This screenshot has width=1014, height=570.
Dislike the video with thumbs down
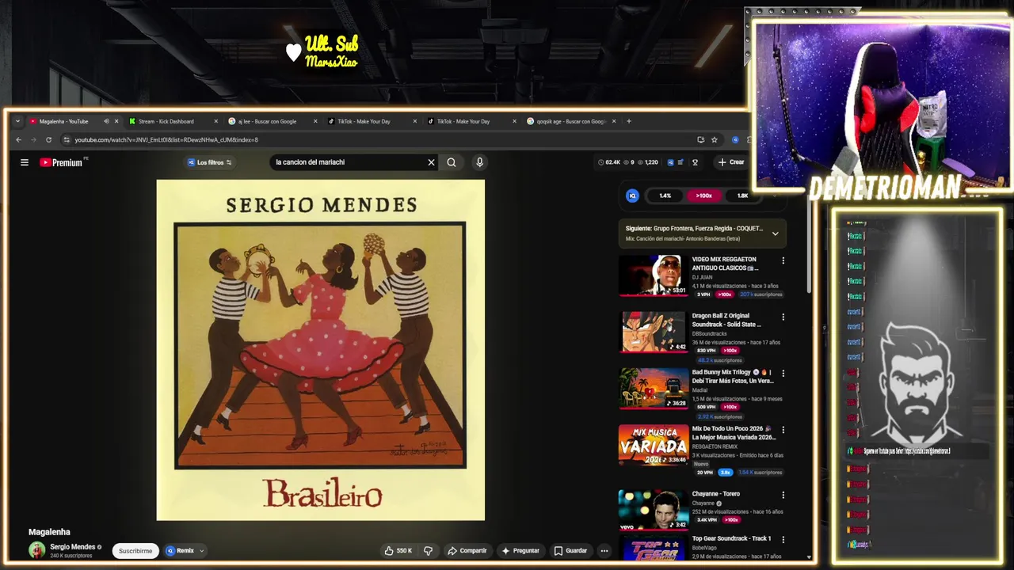(429, 550)
